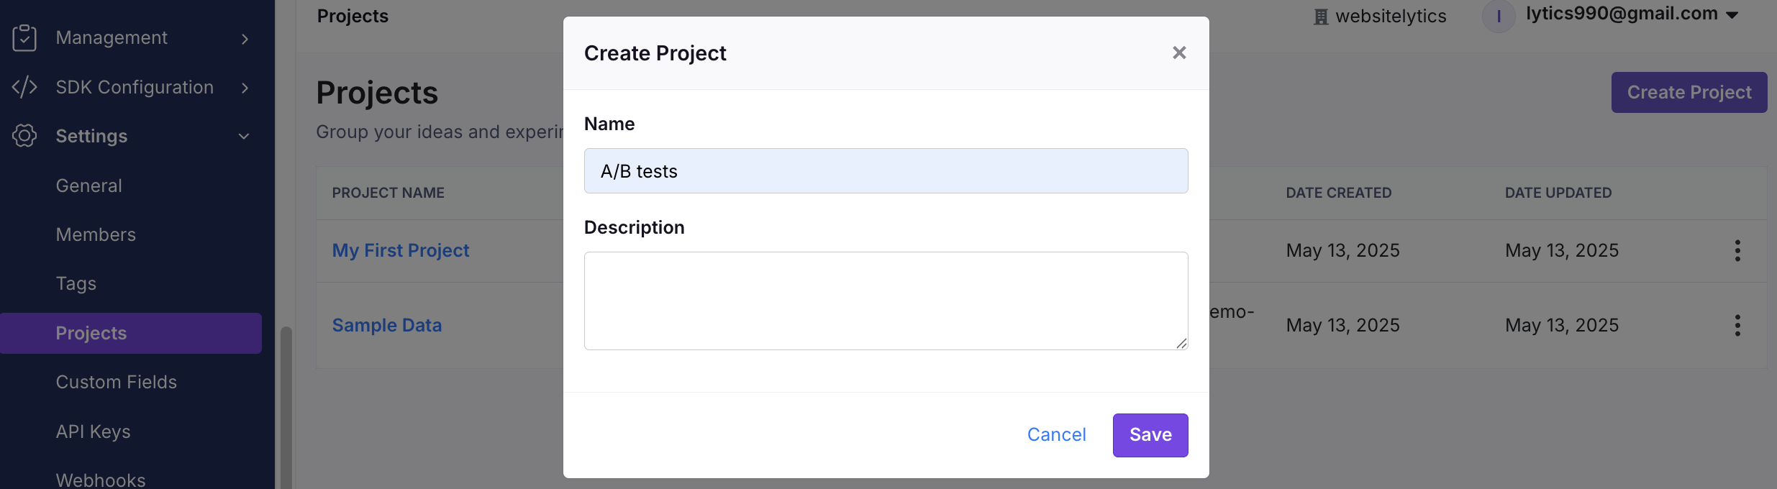Viewport: 1777px width, 489px height.
Task: Collapse the Settings sidebar section
Action: click(x=244, y=136)
